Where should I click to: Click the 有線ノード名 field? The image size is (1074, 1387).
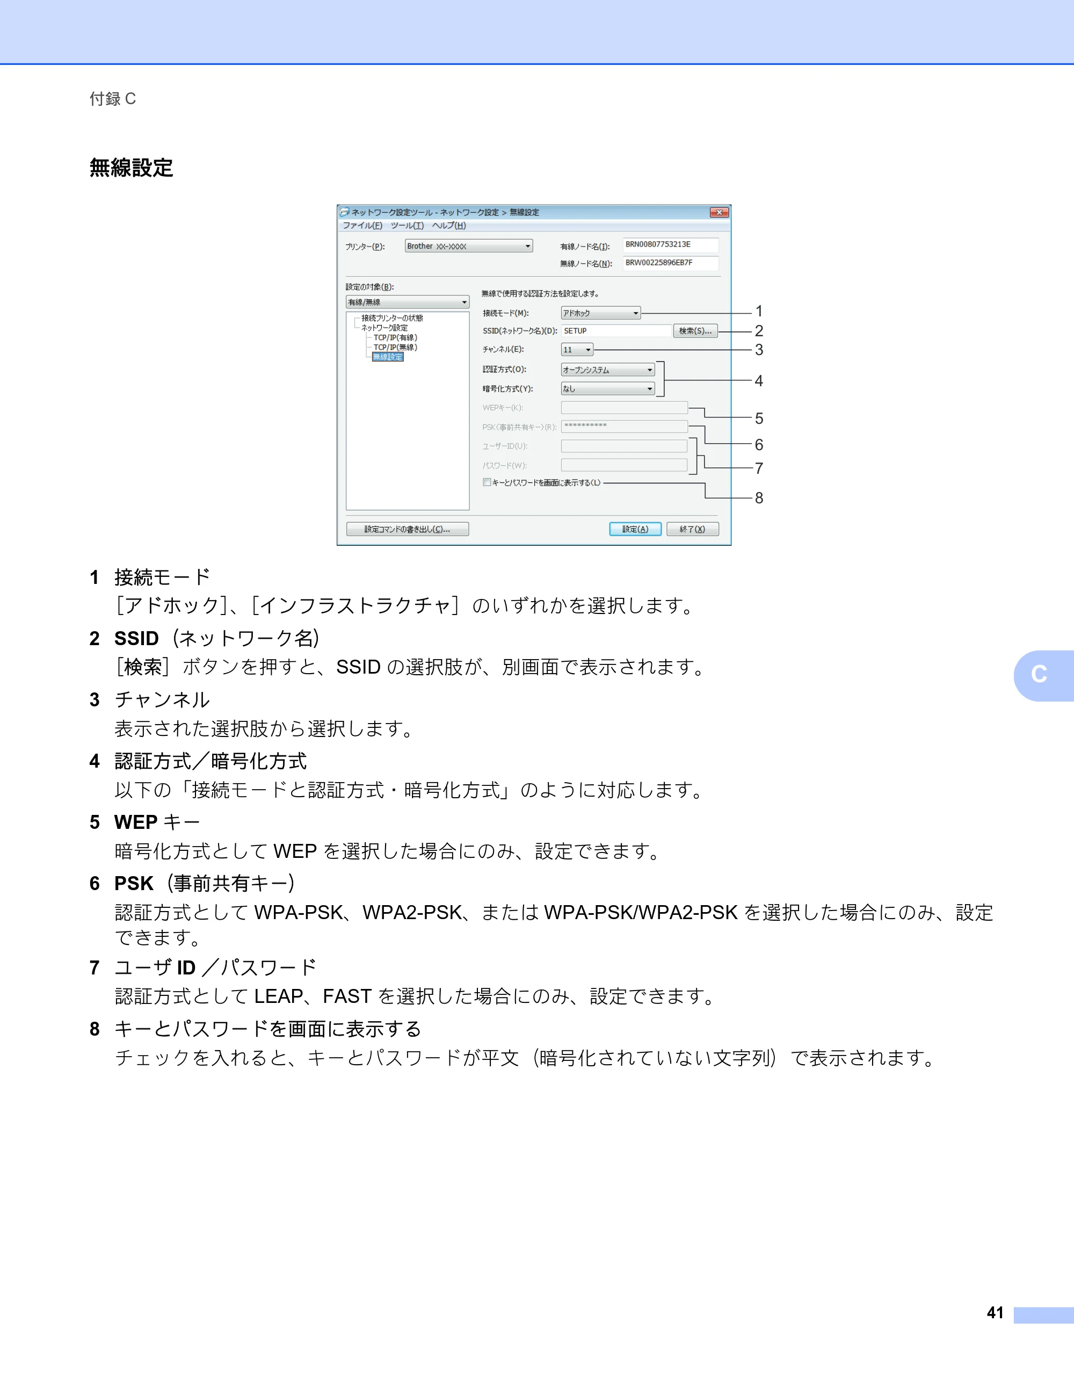(x=670, y=245)
